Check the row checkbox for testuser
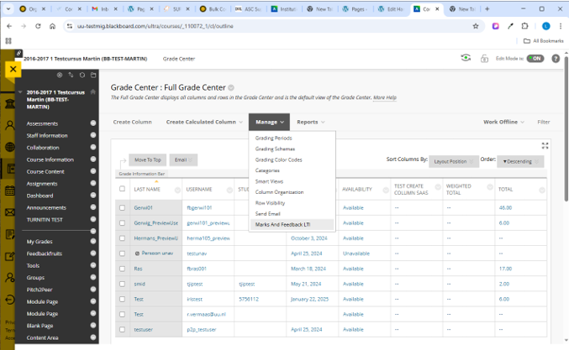The image size is (569, 350). (x=123, y=329)
